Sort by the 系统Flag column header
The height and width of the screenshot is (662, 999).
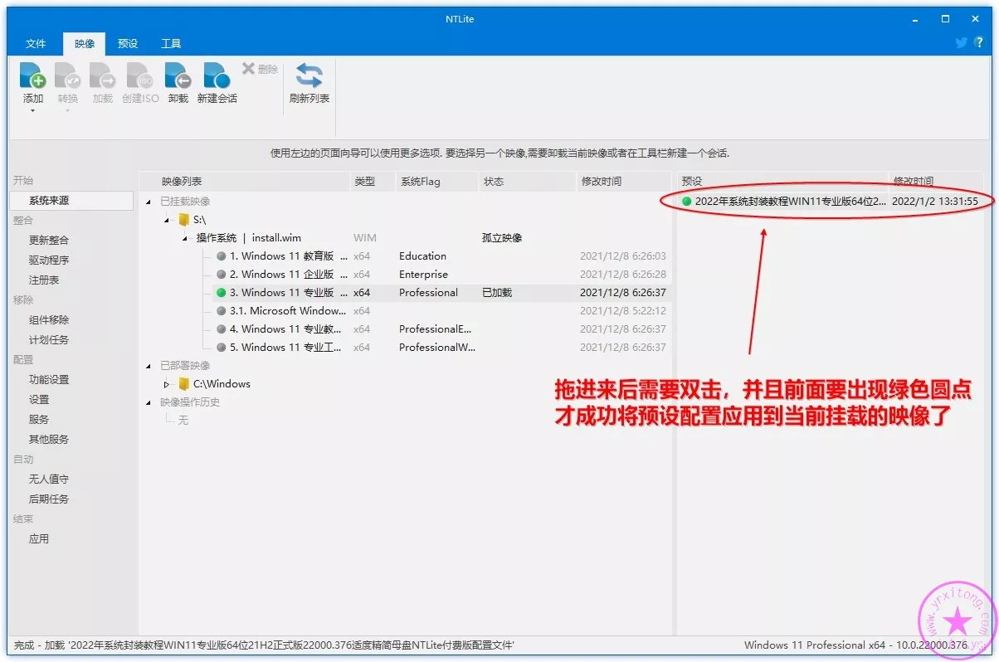pos(420,182)
